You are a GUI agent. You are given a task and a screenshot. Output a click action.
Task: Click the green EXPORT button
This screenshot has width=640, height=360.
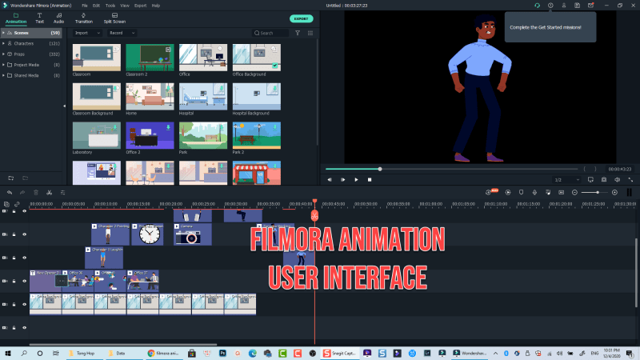point(301,18)
